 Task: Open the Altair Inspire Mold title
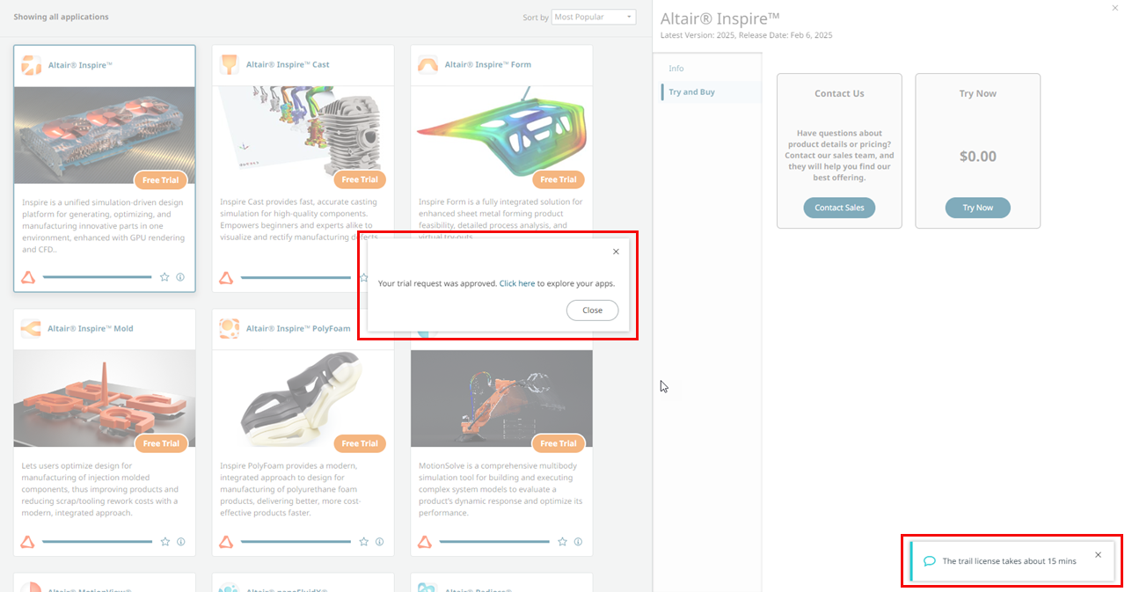pos(90,329)
